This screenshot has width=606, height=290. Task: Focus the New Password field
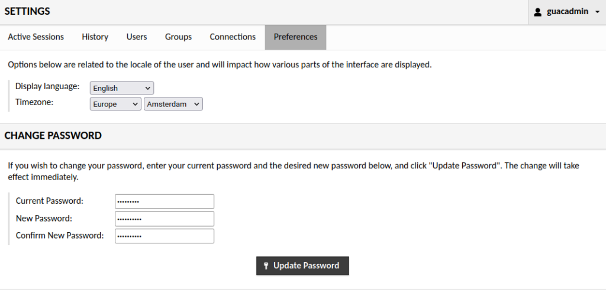(165, 219)
